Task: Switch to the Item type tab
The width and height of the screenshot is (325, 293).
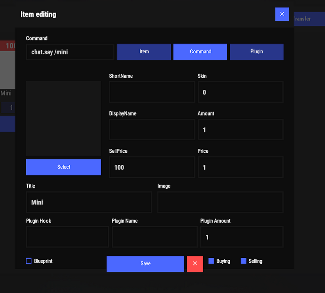Action: pos(144,52)
